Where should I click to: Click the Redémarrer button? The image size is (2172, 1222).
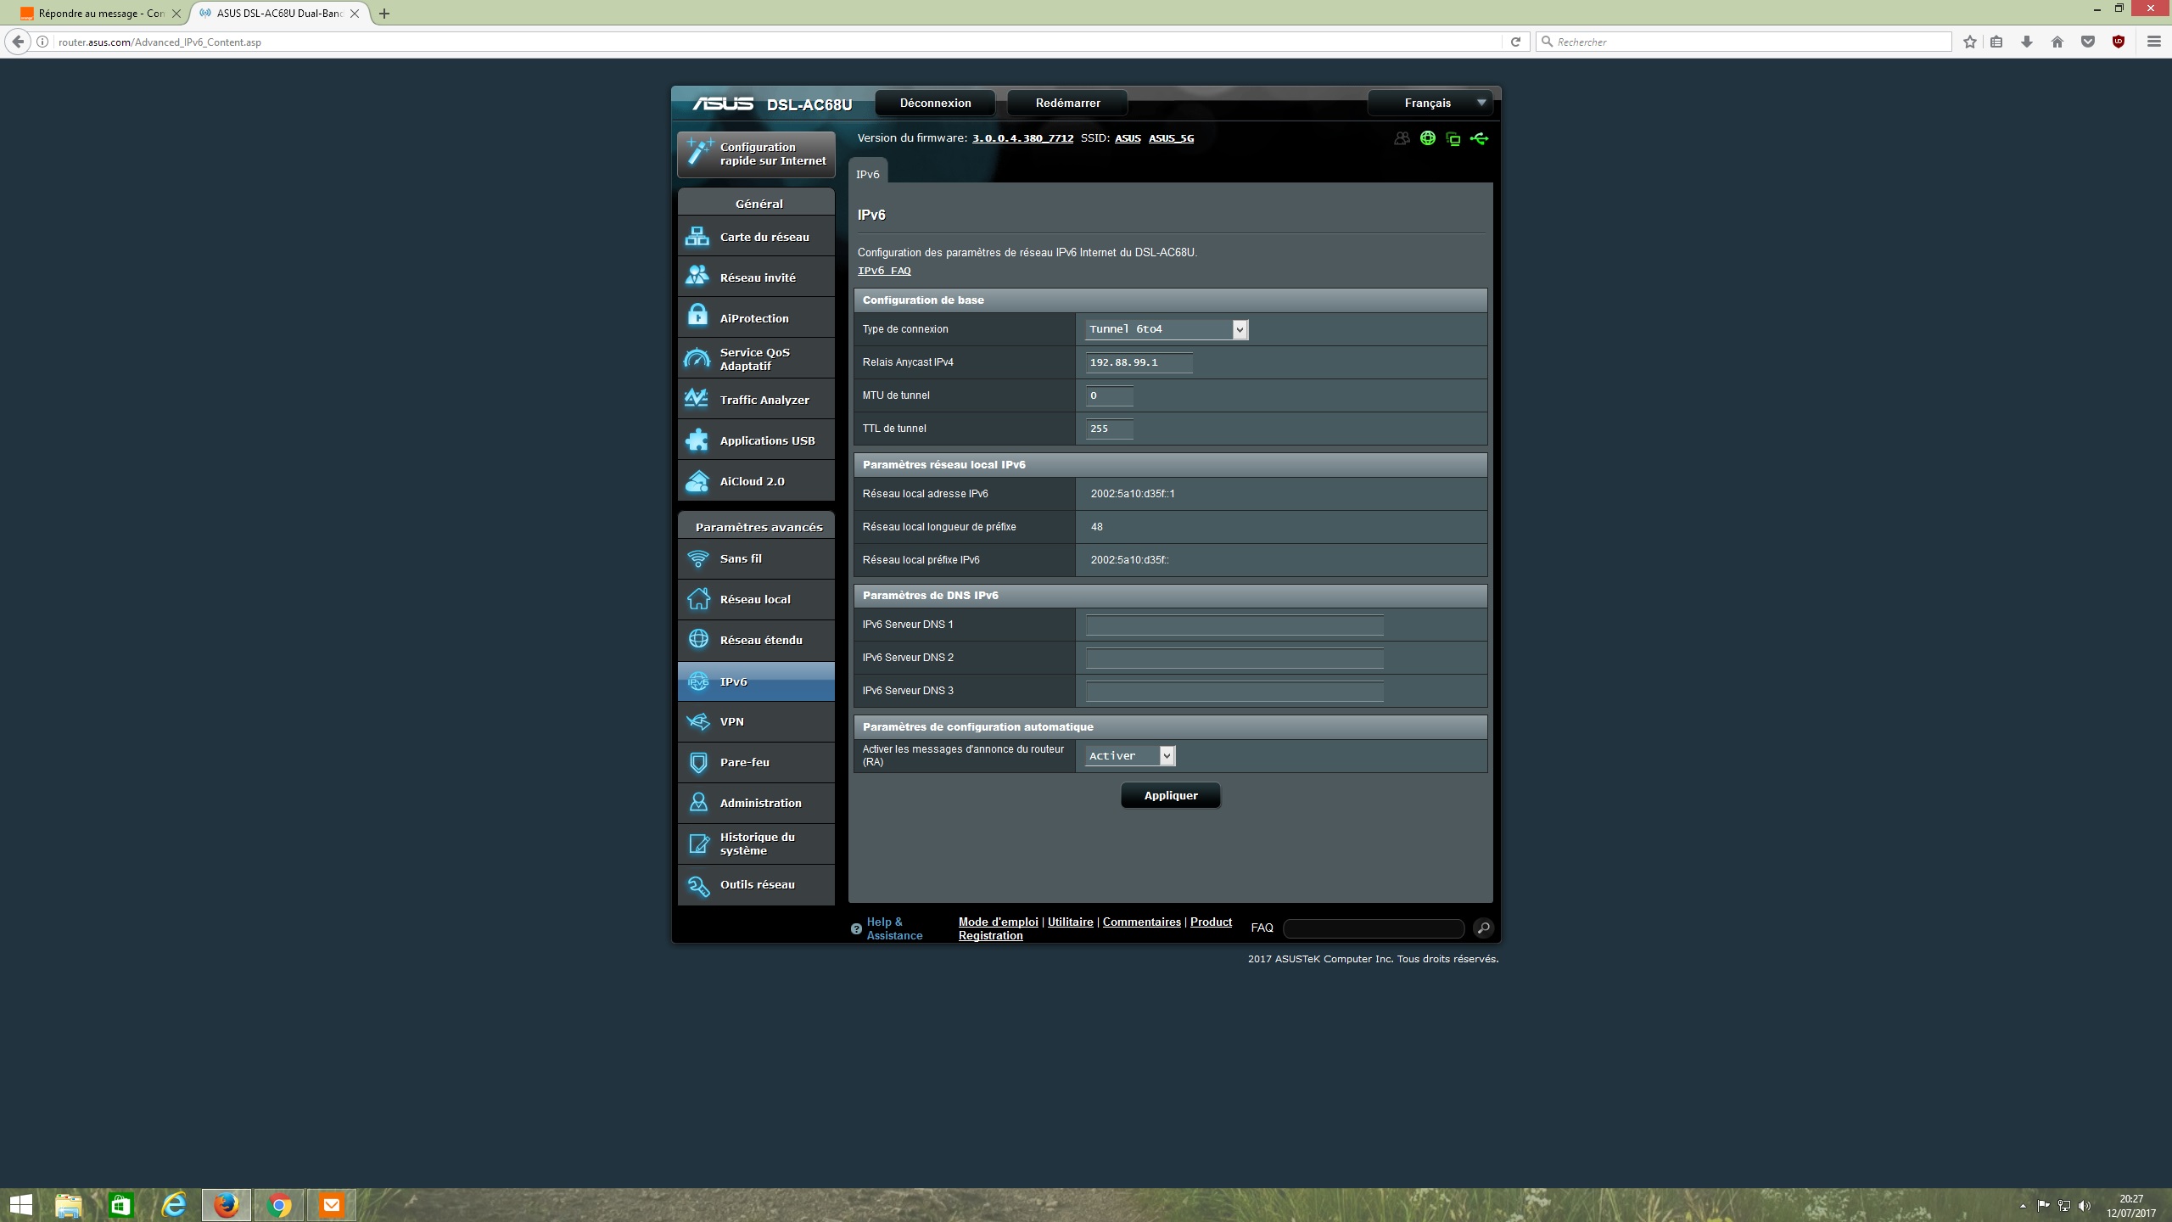[x=1067, y=103]
